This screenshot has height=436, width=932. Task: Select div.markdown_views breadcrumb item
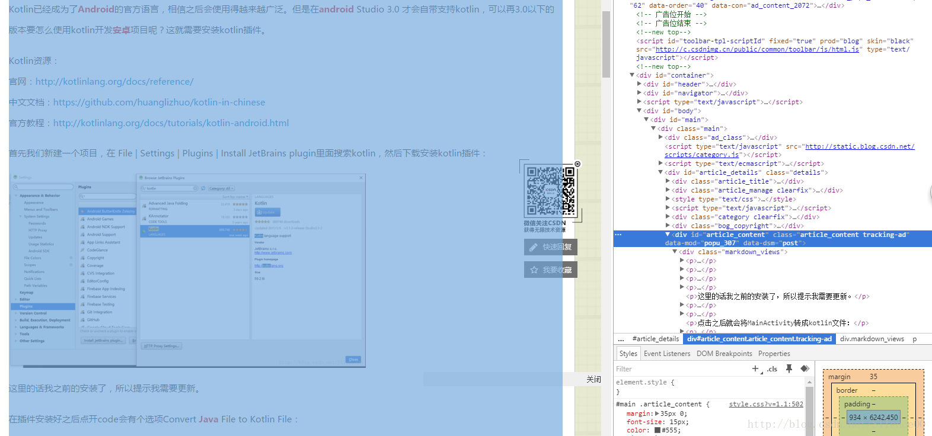coord(872,339)
